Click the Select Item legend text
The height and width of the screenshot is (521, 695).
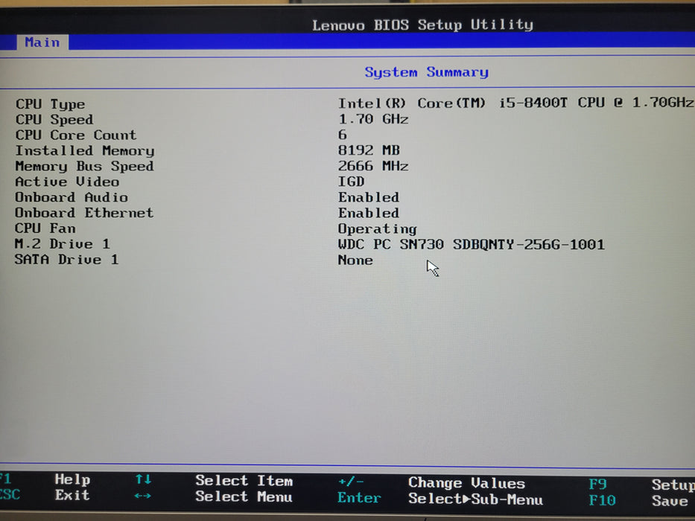(244, 481)
